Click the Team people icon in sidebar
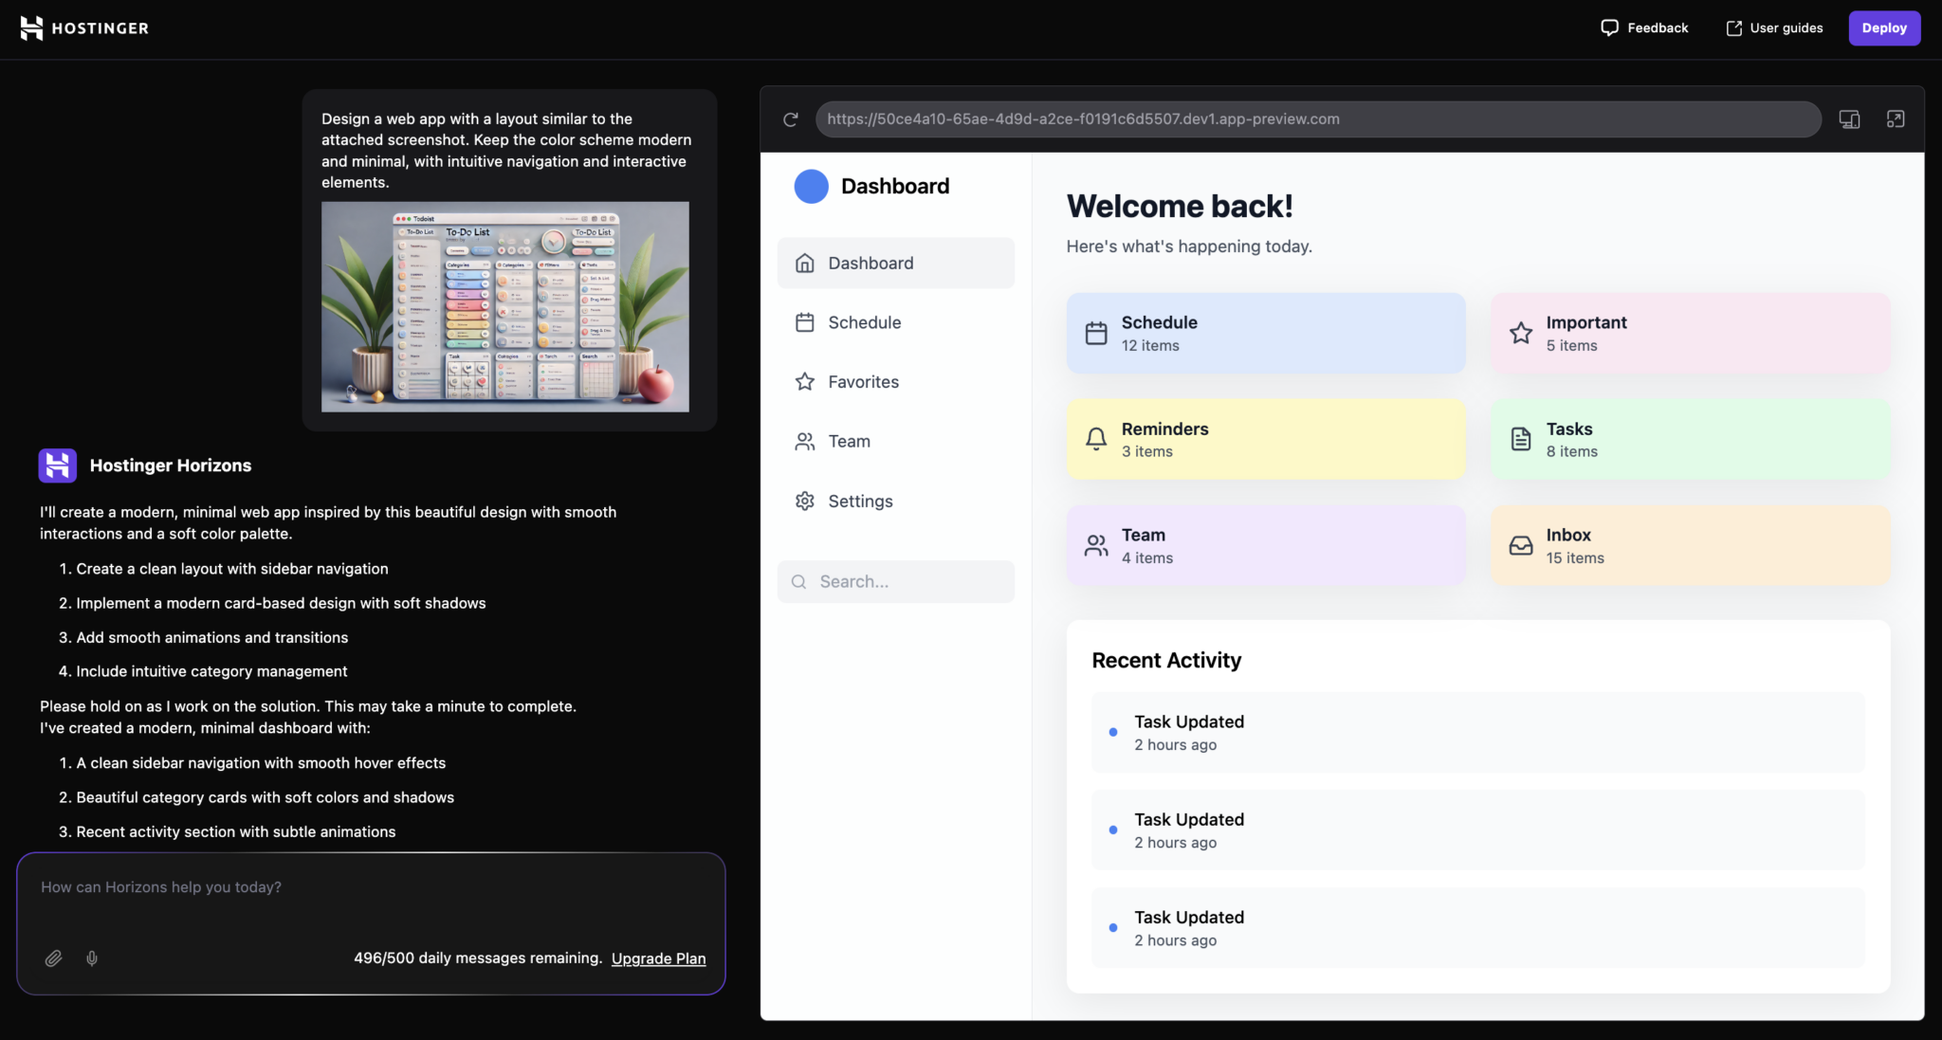 [804, 441]
